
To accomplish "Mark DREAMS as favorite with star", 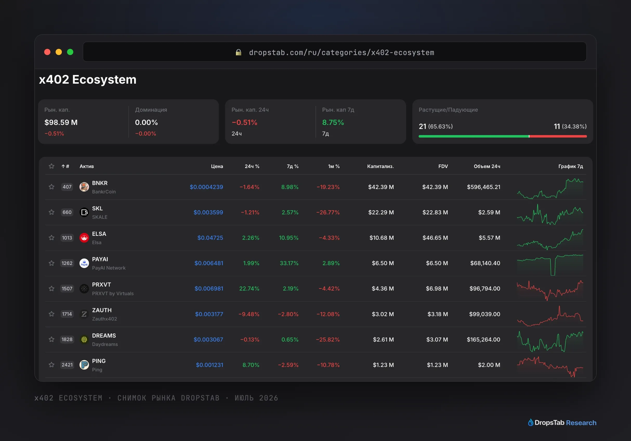I will click(x=51, y=339).
